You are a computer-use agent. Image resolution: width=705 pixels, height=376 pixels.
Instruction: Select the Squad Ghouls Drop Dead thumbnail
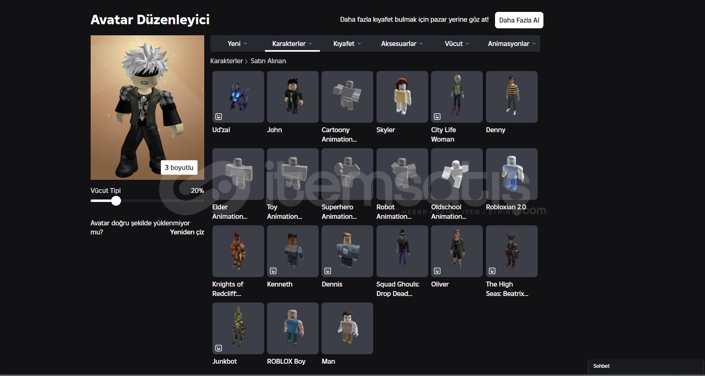click(x=402, y=251)
